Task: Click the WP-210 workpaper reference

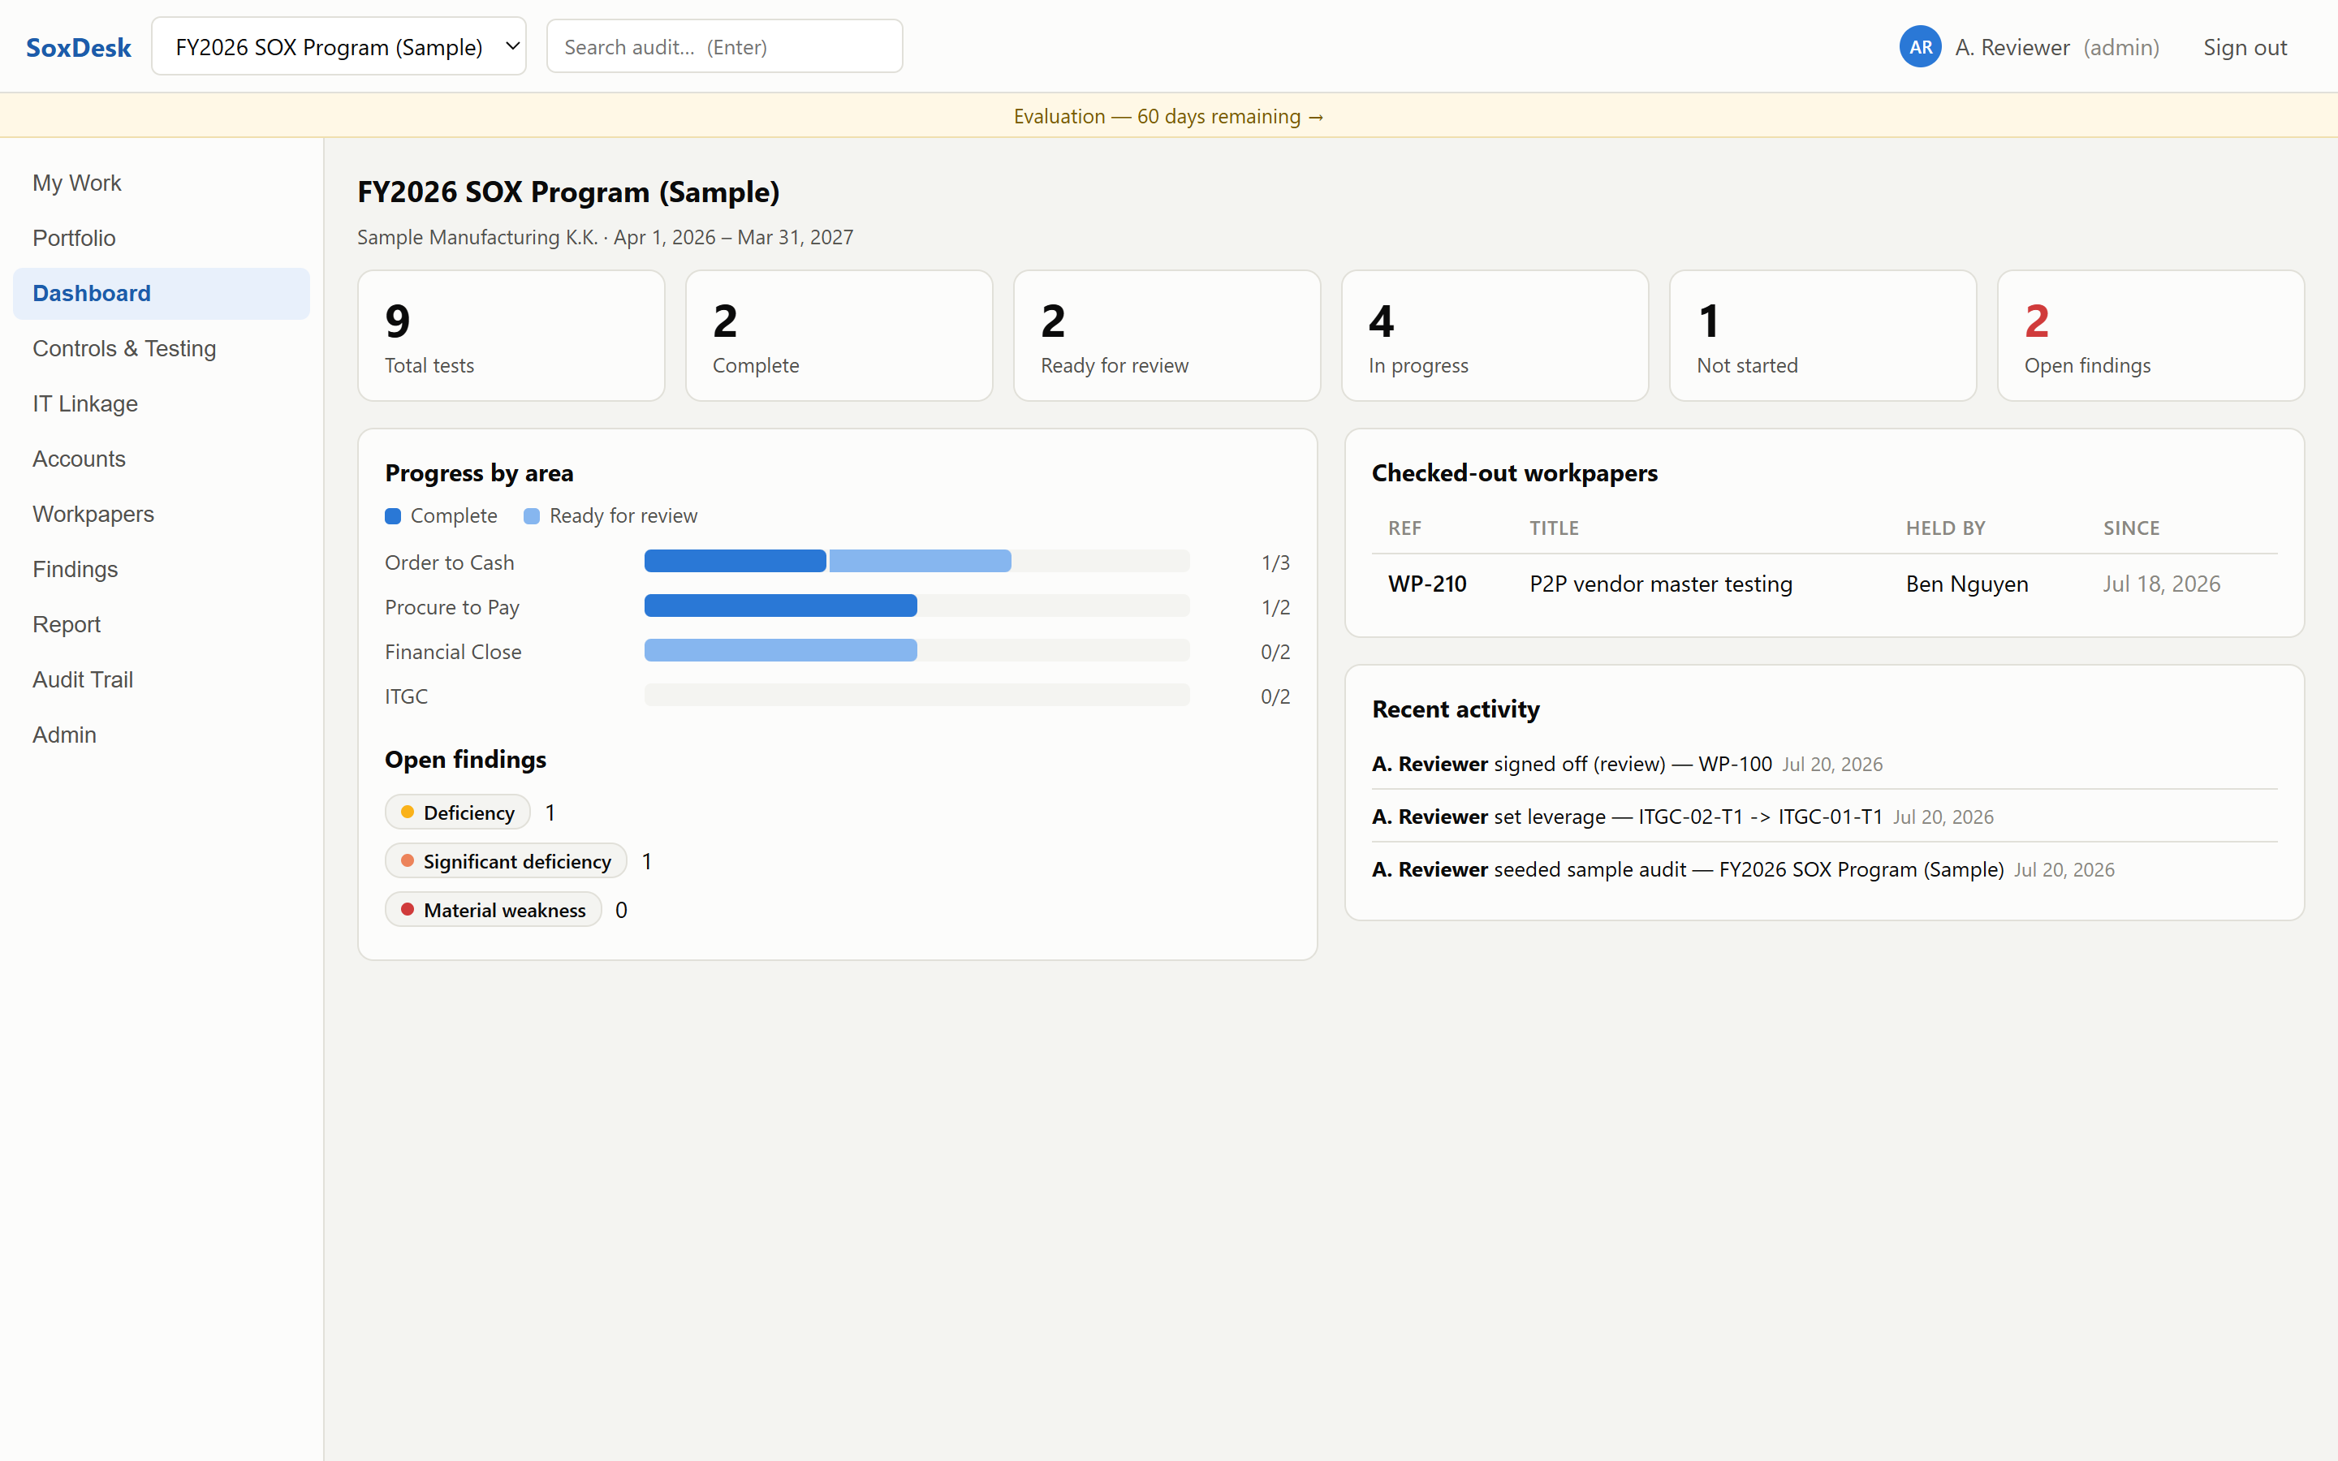Action: click(x=1427, y=584)
